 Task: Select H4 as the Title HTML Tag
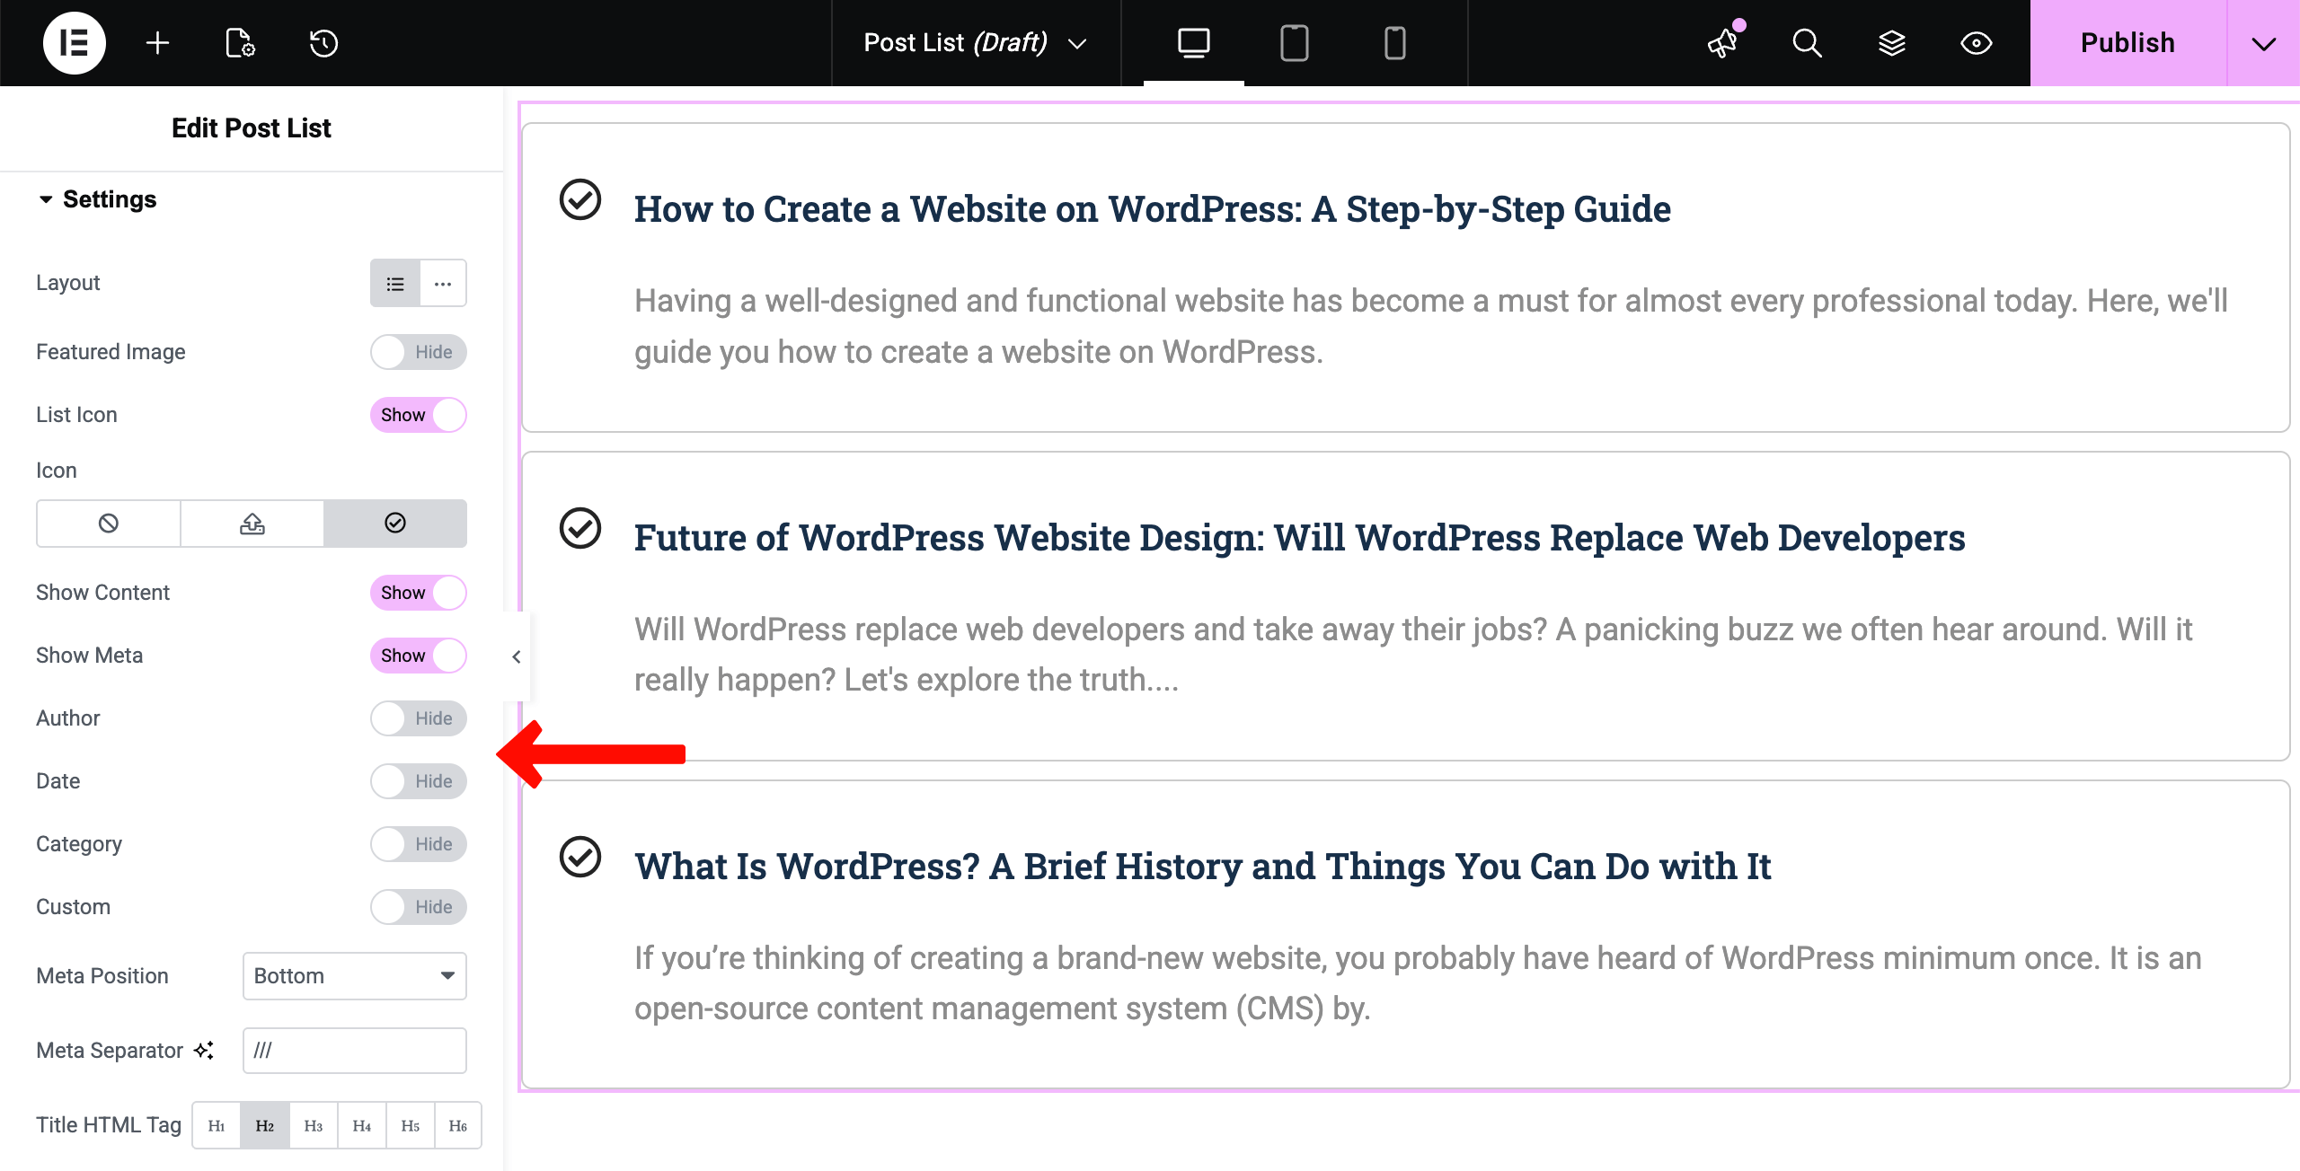click(362, 1124)
